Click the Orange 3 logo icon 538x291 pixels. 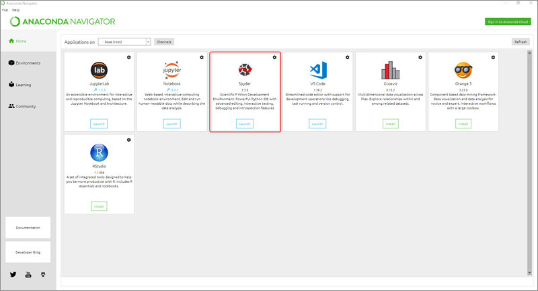[x=463, y=71]
